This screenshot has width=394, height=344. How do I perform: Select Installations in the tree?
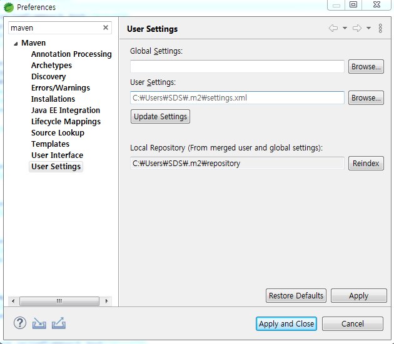tap(53, 99)
